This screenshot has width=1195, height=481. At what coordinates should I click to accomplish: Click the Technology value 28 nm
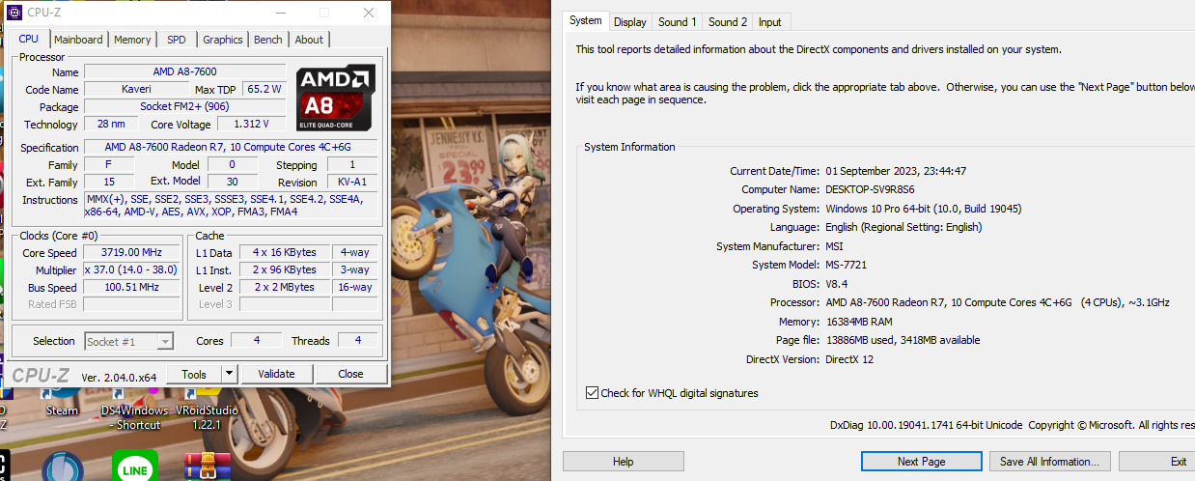tap(110, 124)
